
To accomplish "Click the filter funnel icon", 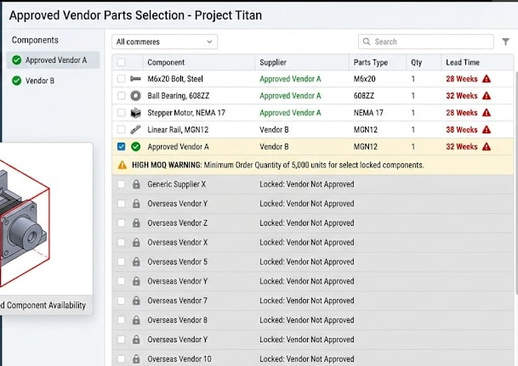I will coord(506,42).
